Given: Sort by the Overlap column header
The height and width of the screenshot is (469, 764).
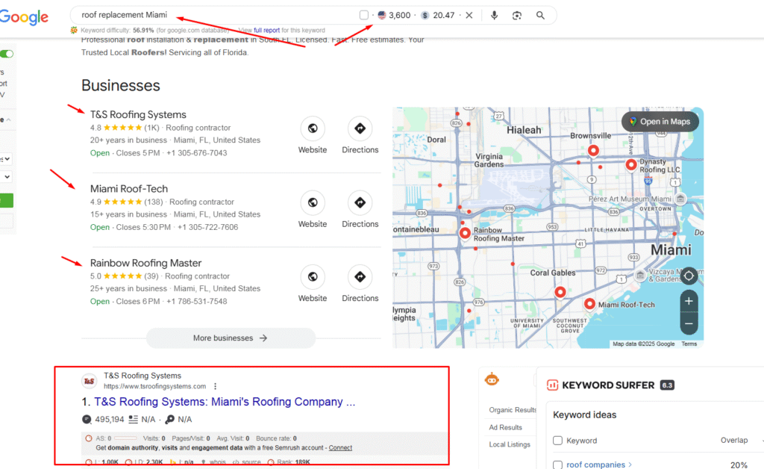Looking at the screenshot, I should click(734, 440).
